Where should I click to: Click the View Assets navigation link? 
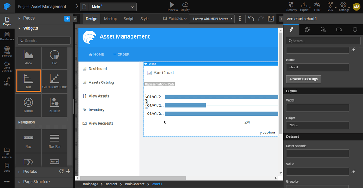tap(99, 96)
